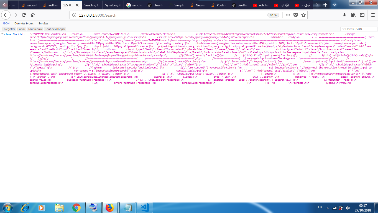Open the Windows Start menu
Viewport: 378px width, 214px height.
point(7,208)
